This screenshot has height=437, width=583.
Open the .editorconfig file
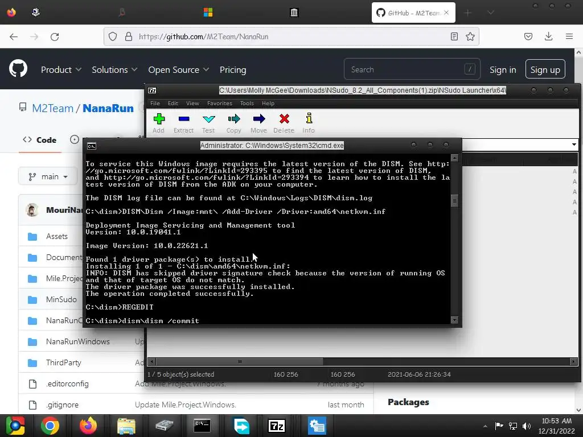pos(67,384)
